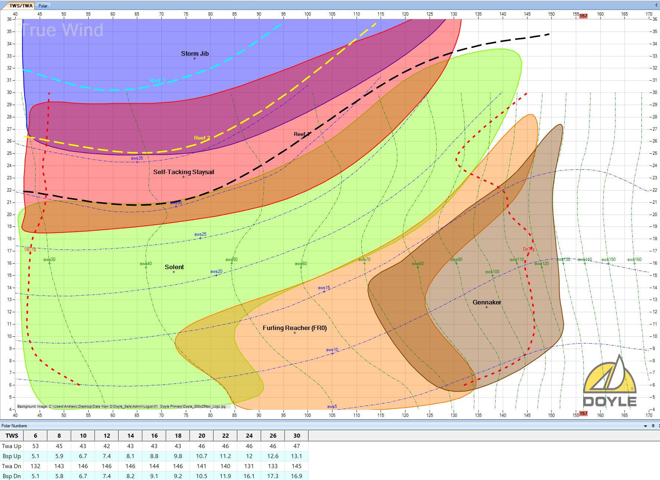Click the Twa Up row label
This screenshot has width=660, height=480.
tap(12, 446)
